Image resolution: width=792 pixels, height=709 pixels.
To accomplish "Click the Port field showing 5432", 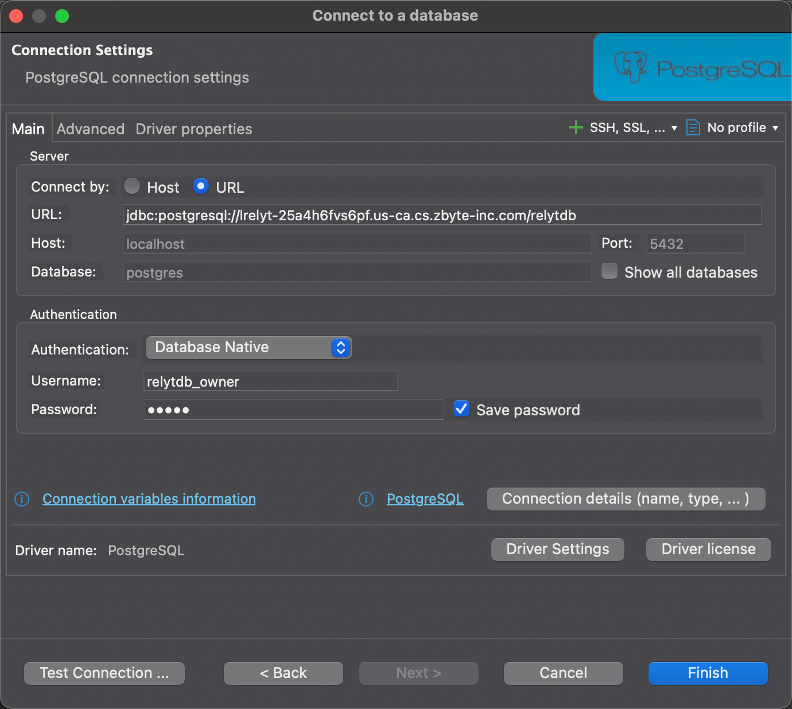I will point(695,244).
